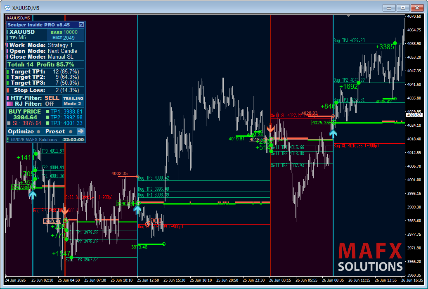Select the Buy TP2 4042.27 line label
Viewport: 428px width, 289px height.
click(349, 80)
